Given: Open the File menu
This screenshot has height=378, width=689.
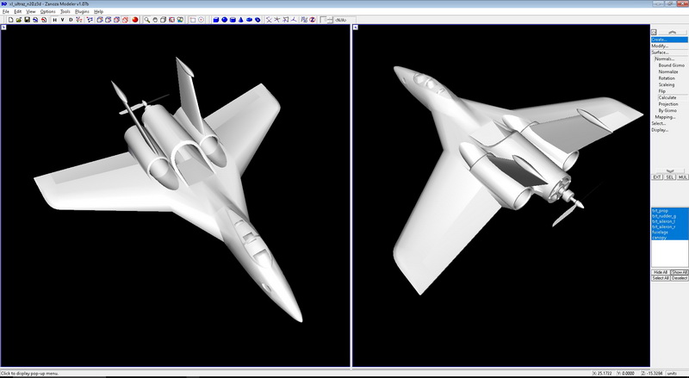Looking at the screenshot, I should coord(6,11).
